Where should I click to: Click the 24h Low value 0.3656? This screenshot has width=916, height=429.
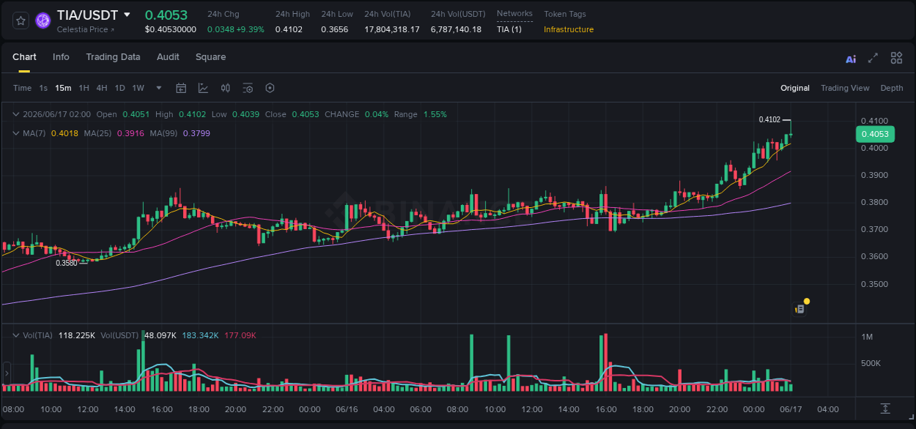(335, 29)
